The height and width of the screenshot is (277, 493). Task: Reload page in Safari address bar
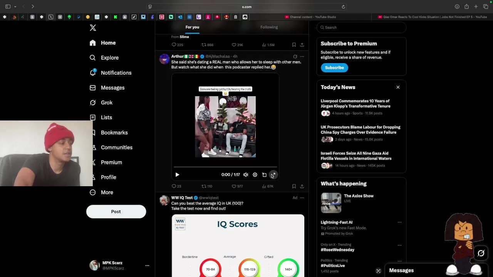coord(343,7)
